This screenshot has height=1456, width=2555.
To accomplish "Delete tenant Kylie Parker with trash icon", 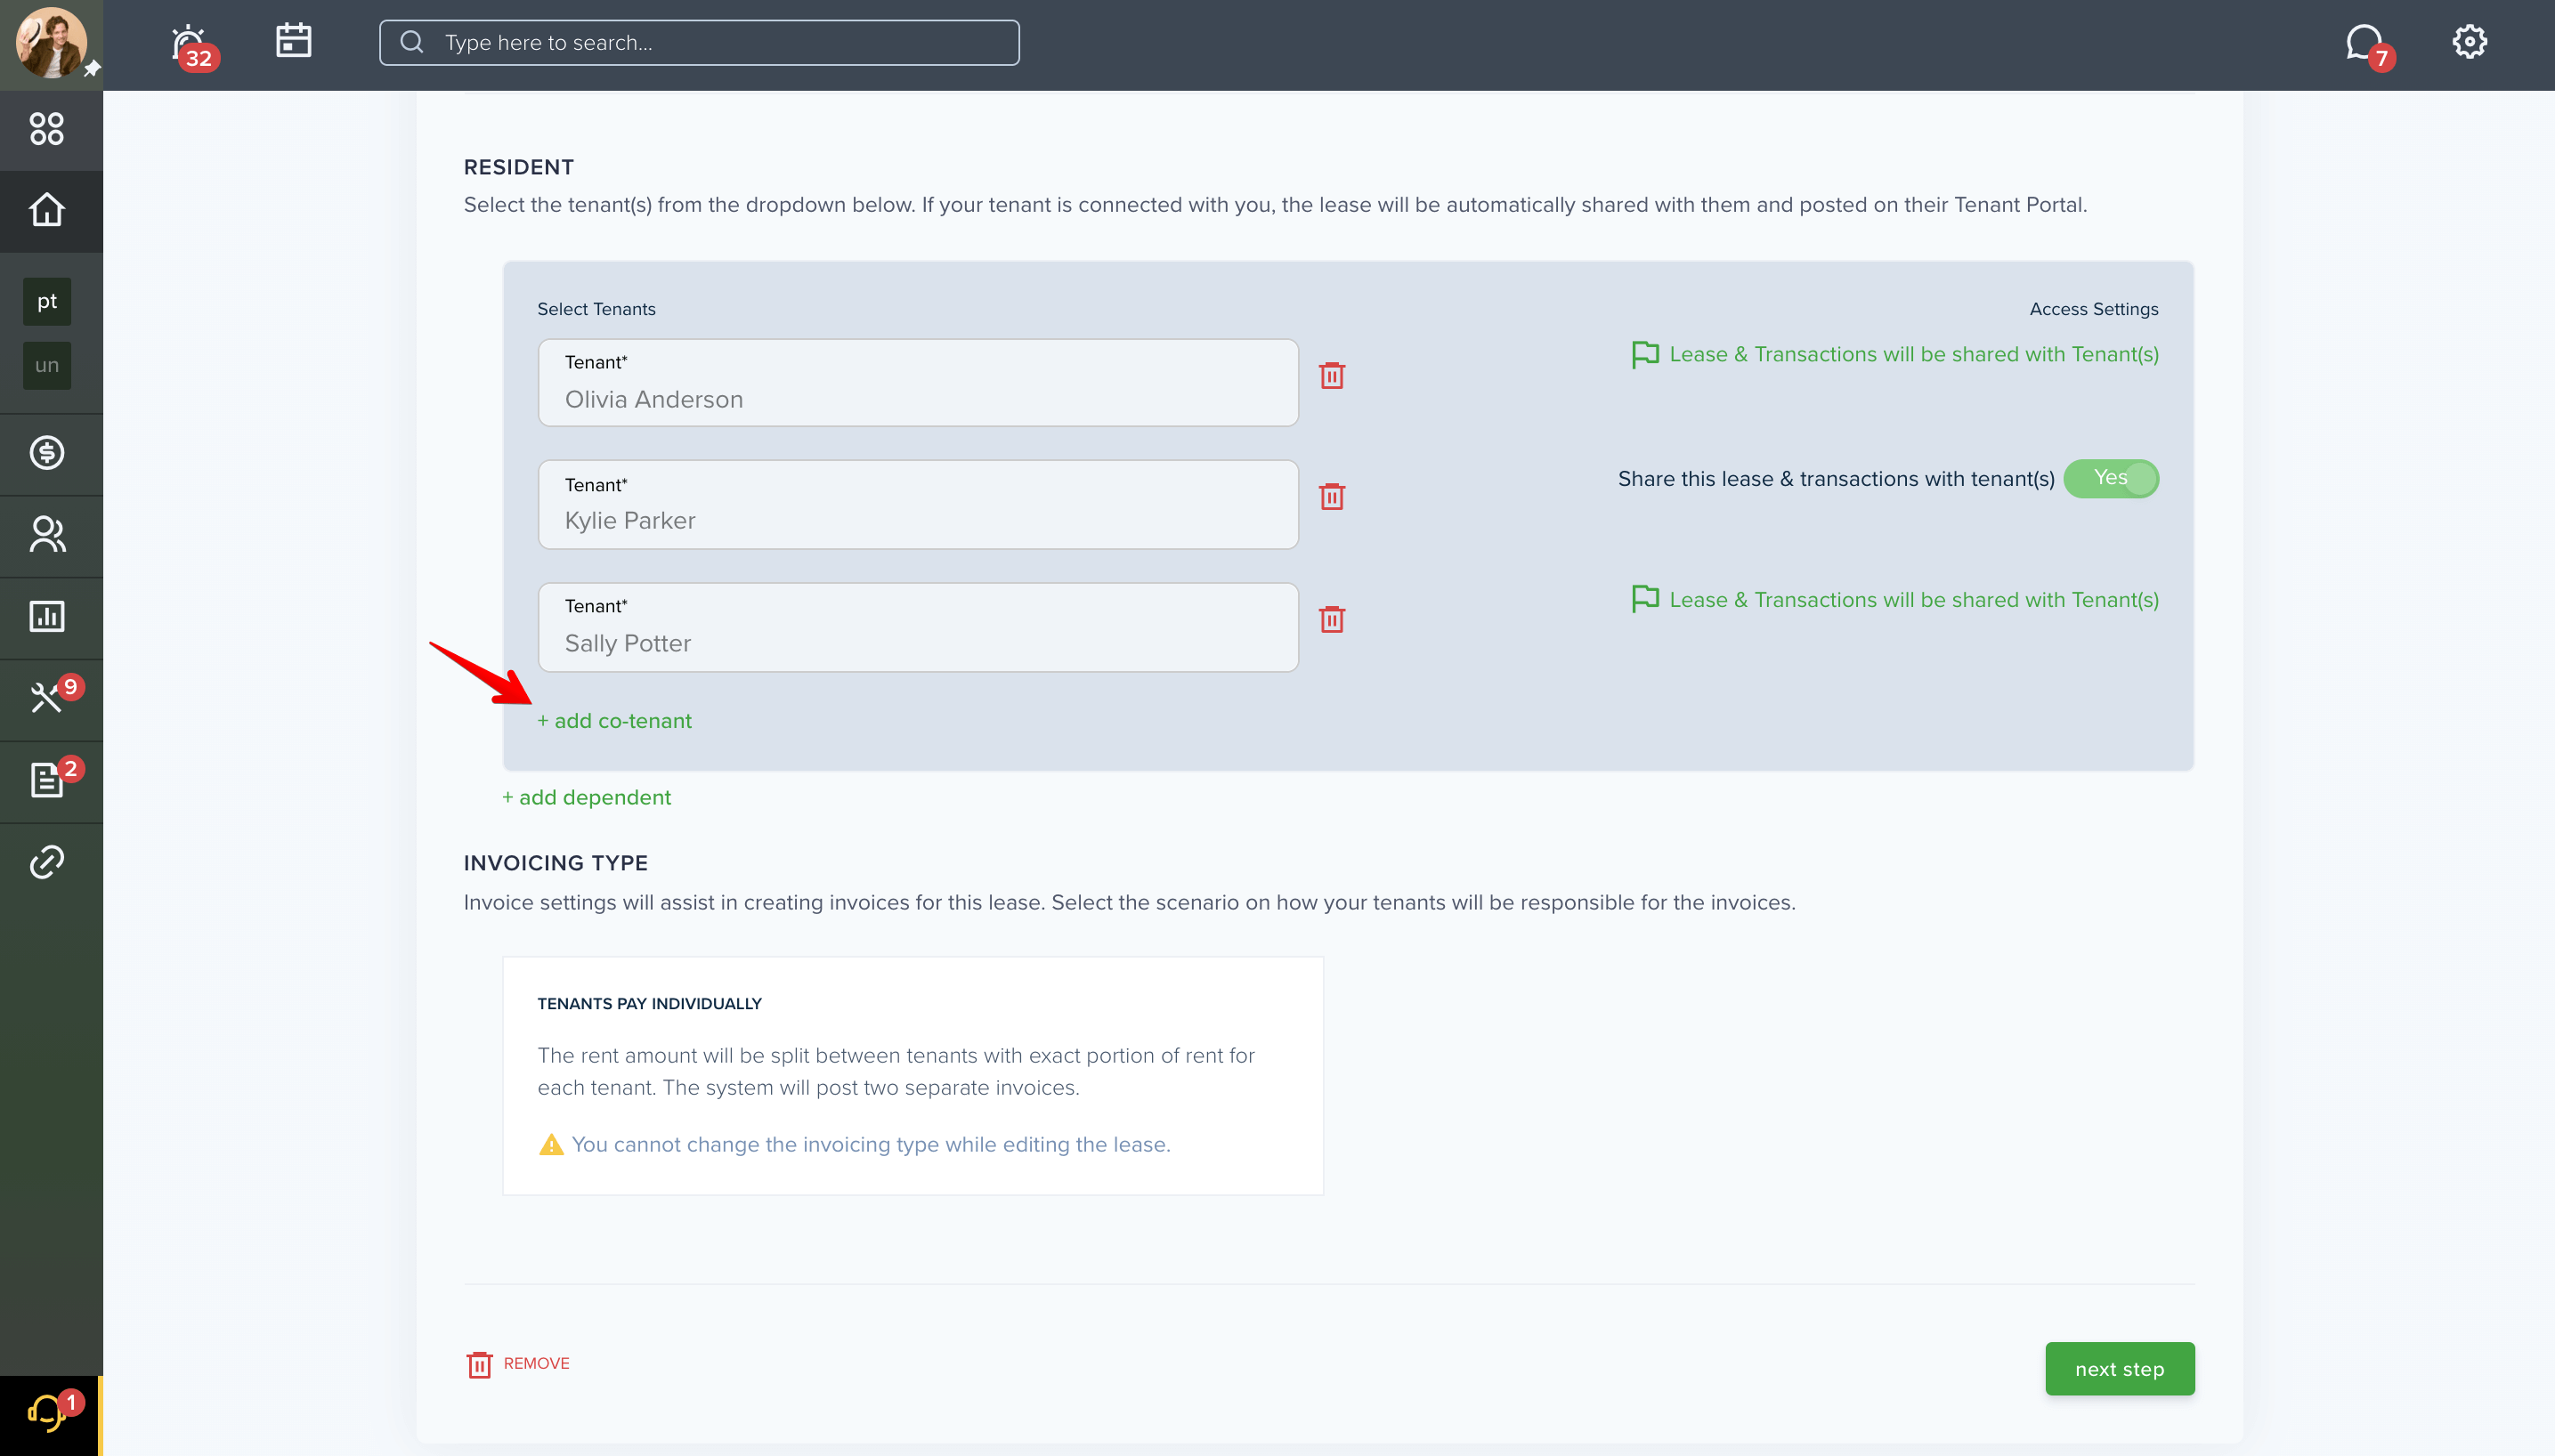I will click(x=1332, y=496).
